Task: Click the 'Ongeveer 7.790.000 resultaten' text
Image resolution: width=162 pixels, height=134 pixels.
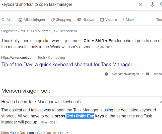Action: coord(39,31)
